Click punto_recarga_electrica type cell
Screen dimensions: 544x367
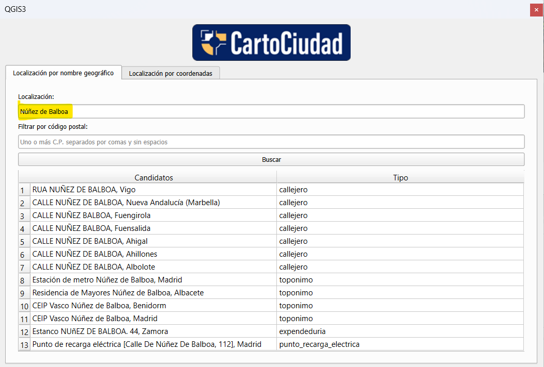(400, 344)
